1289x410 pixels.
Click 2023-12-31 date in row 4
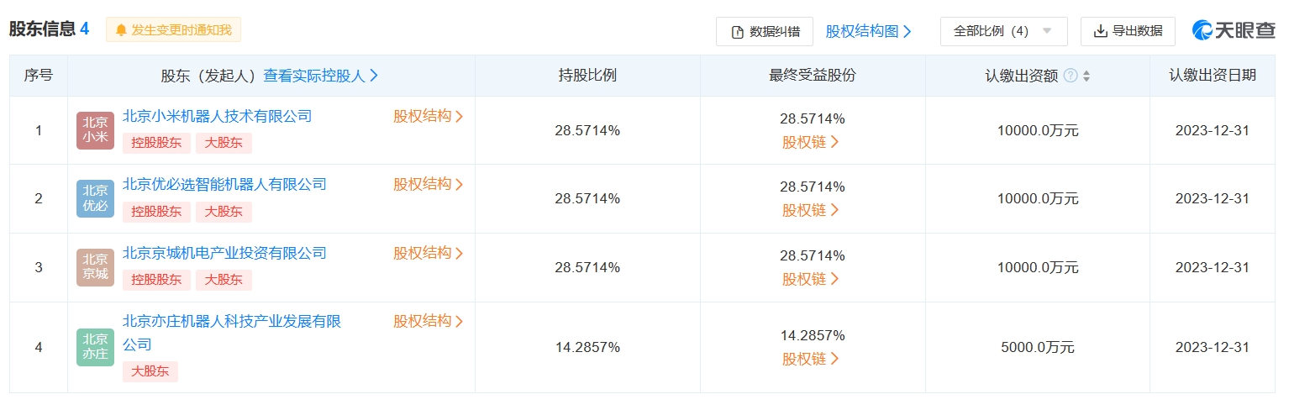[1213, 347]
